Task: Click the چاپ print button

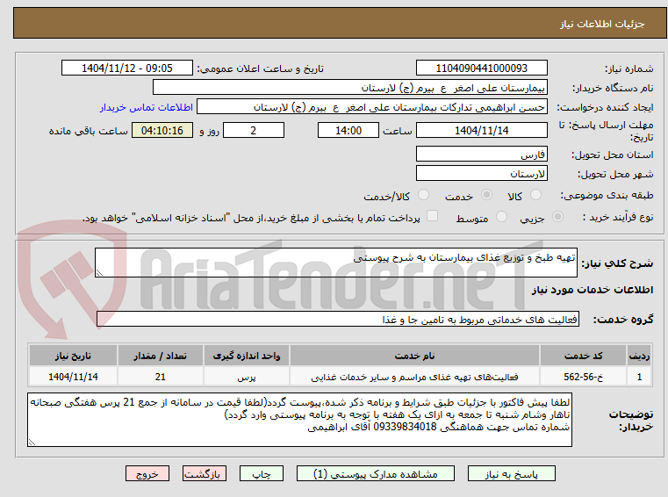Action: pyautogui.click(x=262, y=474)
